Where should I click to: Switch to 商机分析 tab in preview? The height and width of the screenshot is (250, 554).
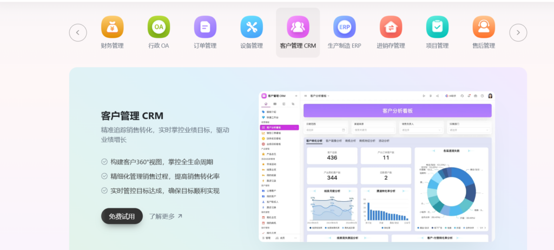point(351,141)
